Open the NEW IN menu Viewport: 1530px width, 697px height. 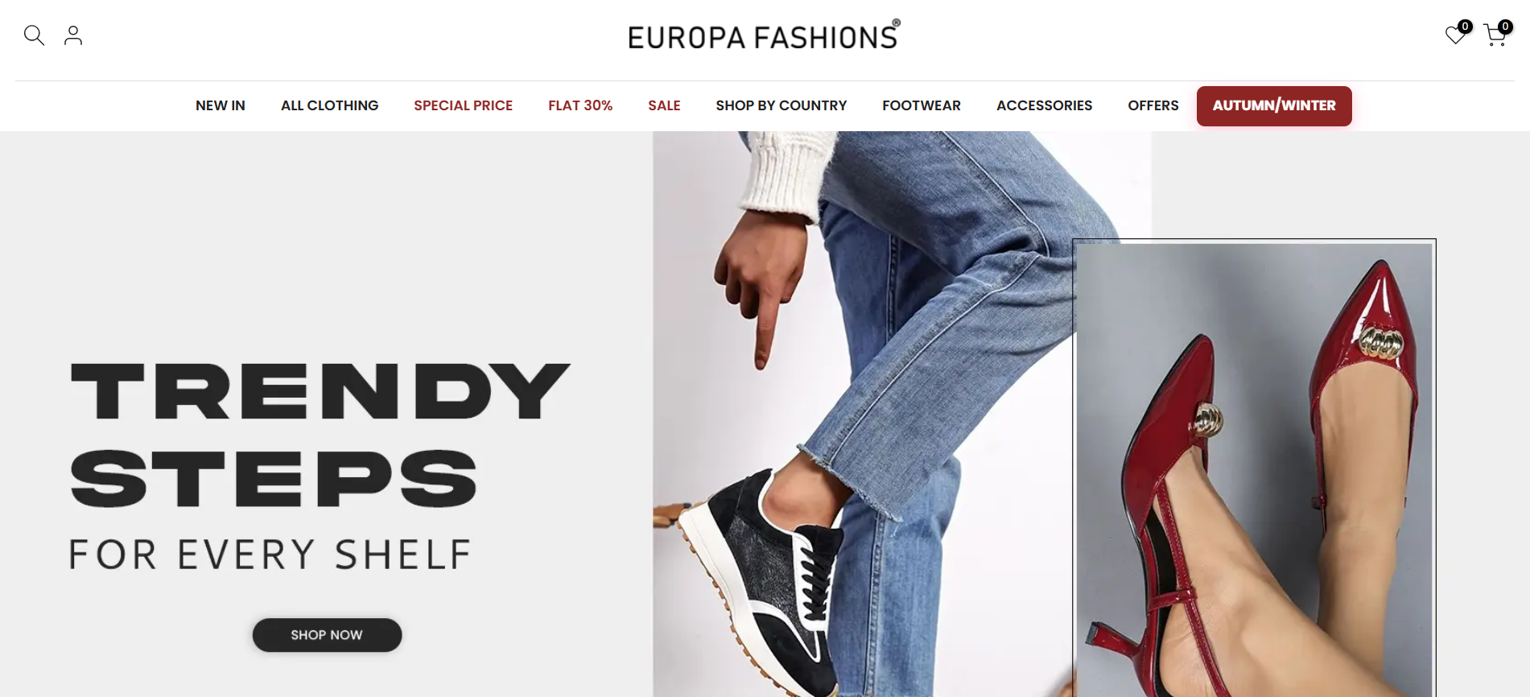pos(221,105)
